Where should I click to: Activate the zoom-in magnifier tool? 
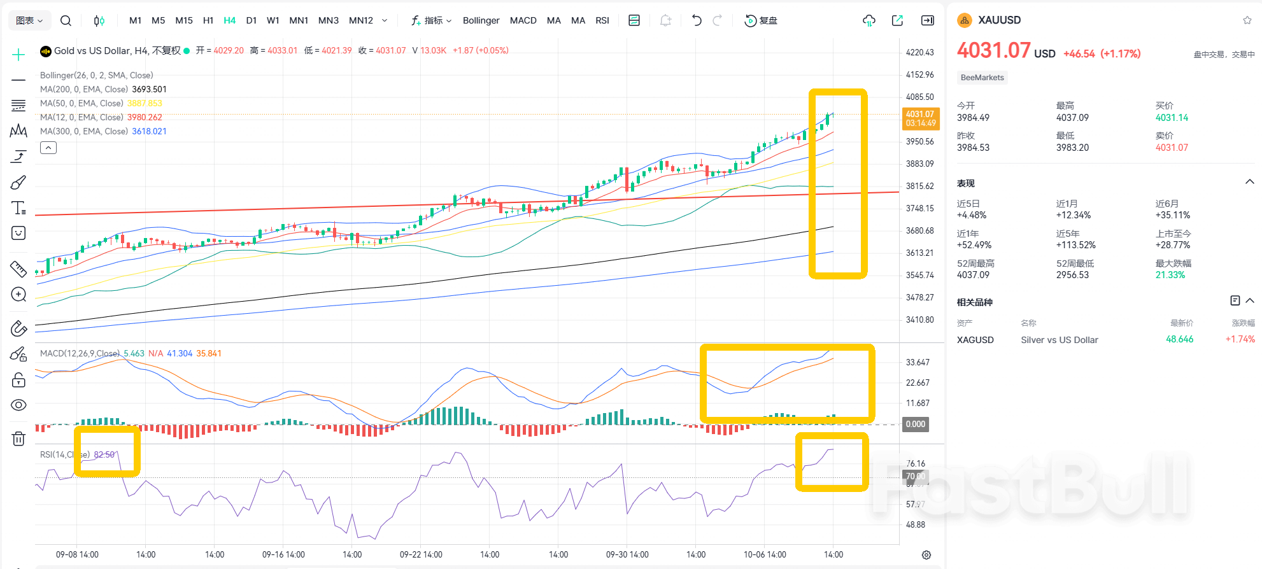point(18,295)
